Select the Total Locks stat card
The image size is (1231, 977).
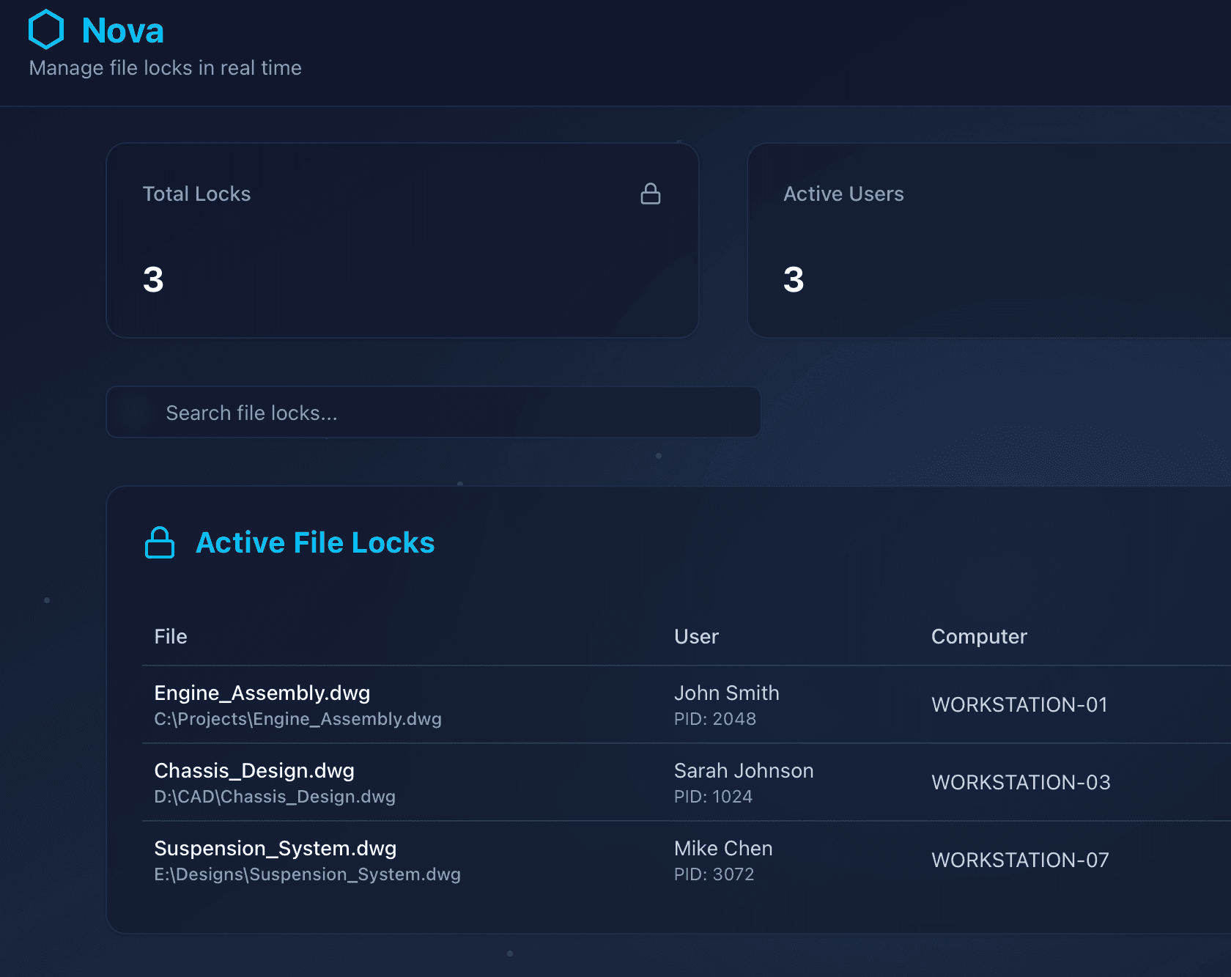[403, 240]
